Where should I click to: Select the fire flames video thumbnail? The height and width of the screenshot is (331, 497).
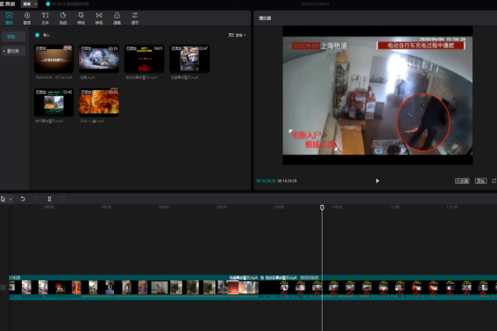[99, 102]
